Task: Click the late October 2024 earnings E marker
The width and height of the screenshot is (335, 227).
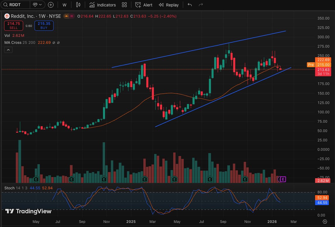Action: (104, 179)
